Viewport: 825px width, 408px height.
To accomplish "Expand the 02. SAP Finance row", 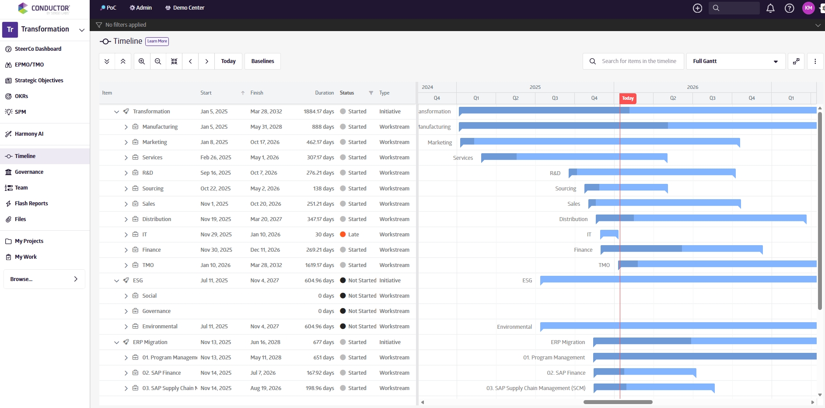I will tap(126, 373).
